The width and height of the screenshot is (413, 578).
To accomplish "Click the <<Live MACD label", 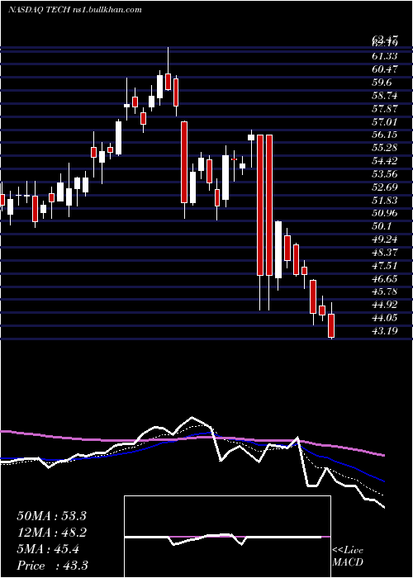I will coord(348,557).
